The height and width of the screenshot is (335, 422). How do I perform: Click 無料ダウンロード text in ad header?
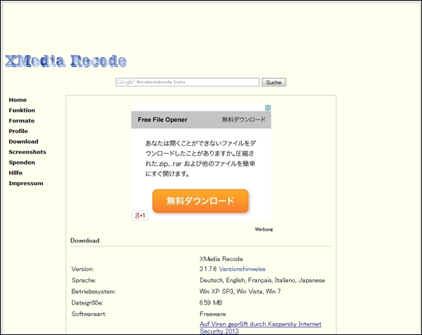coord(243,120)
